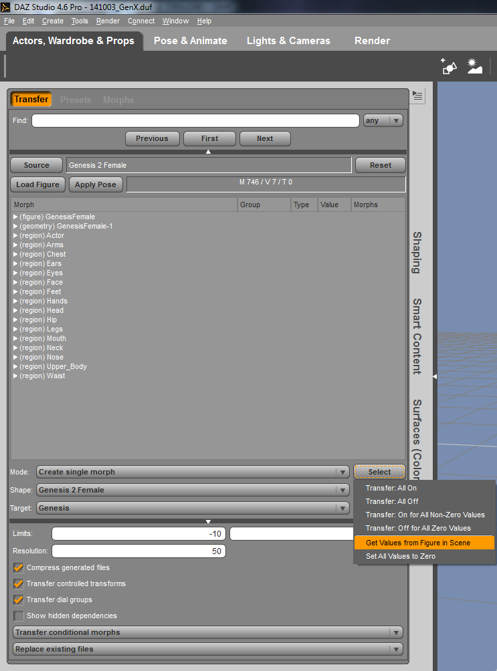Viewport: 497px width, 671px height.
Task: Open the Edit menu
Action: click(x=28, y=21)
